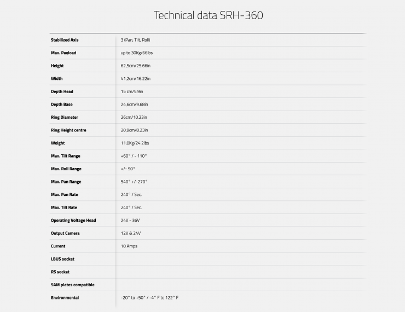This screenshot has width=405, height=312.
Task: Click the Max. Roll Range value '+/- 90°'
Action: (x=128, y=169)
